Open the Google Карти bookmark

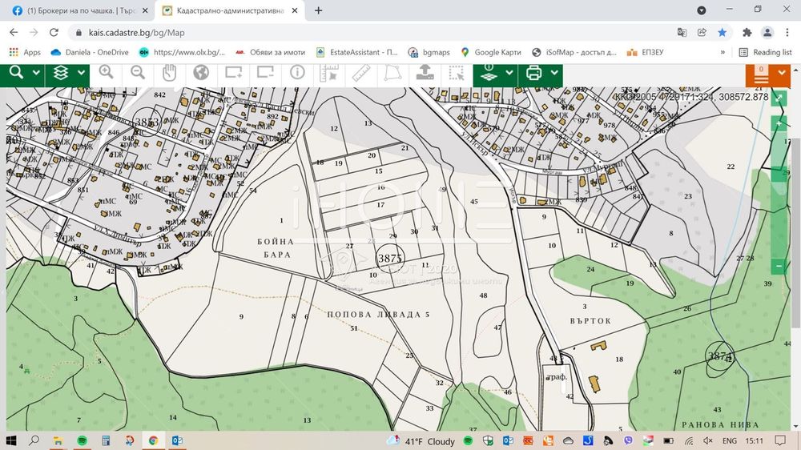[x=491, y=52]
